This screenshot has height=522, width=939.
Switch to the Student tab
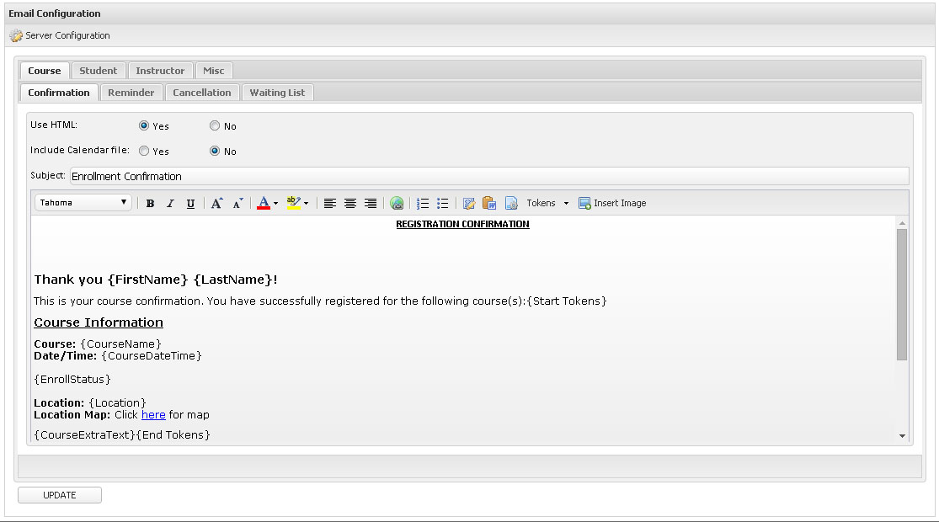coord(99,71)
